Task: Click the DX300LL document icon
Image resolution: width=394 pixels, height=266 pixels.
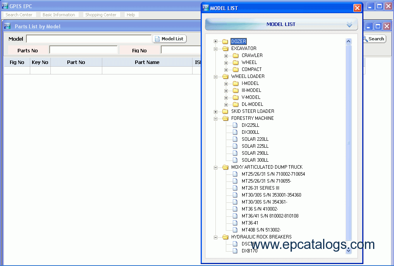Action: (235, 132)
